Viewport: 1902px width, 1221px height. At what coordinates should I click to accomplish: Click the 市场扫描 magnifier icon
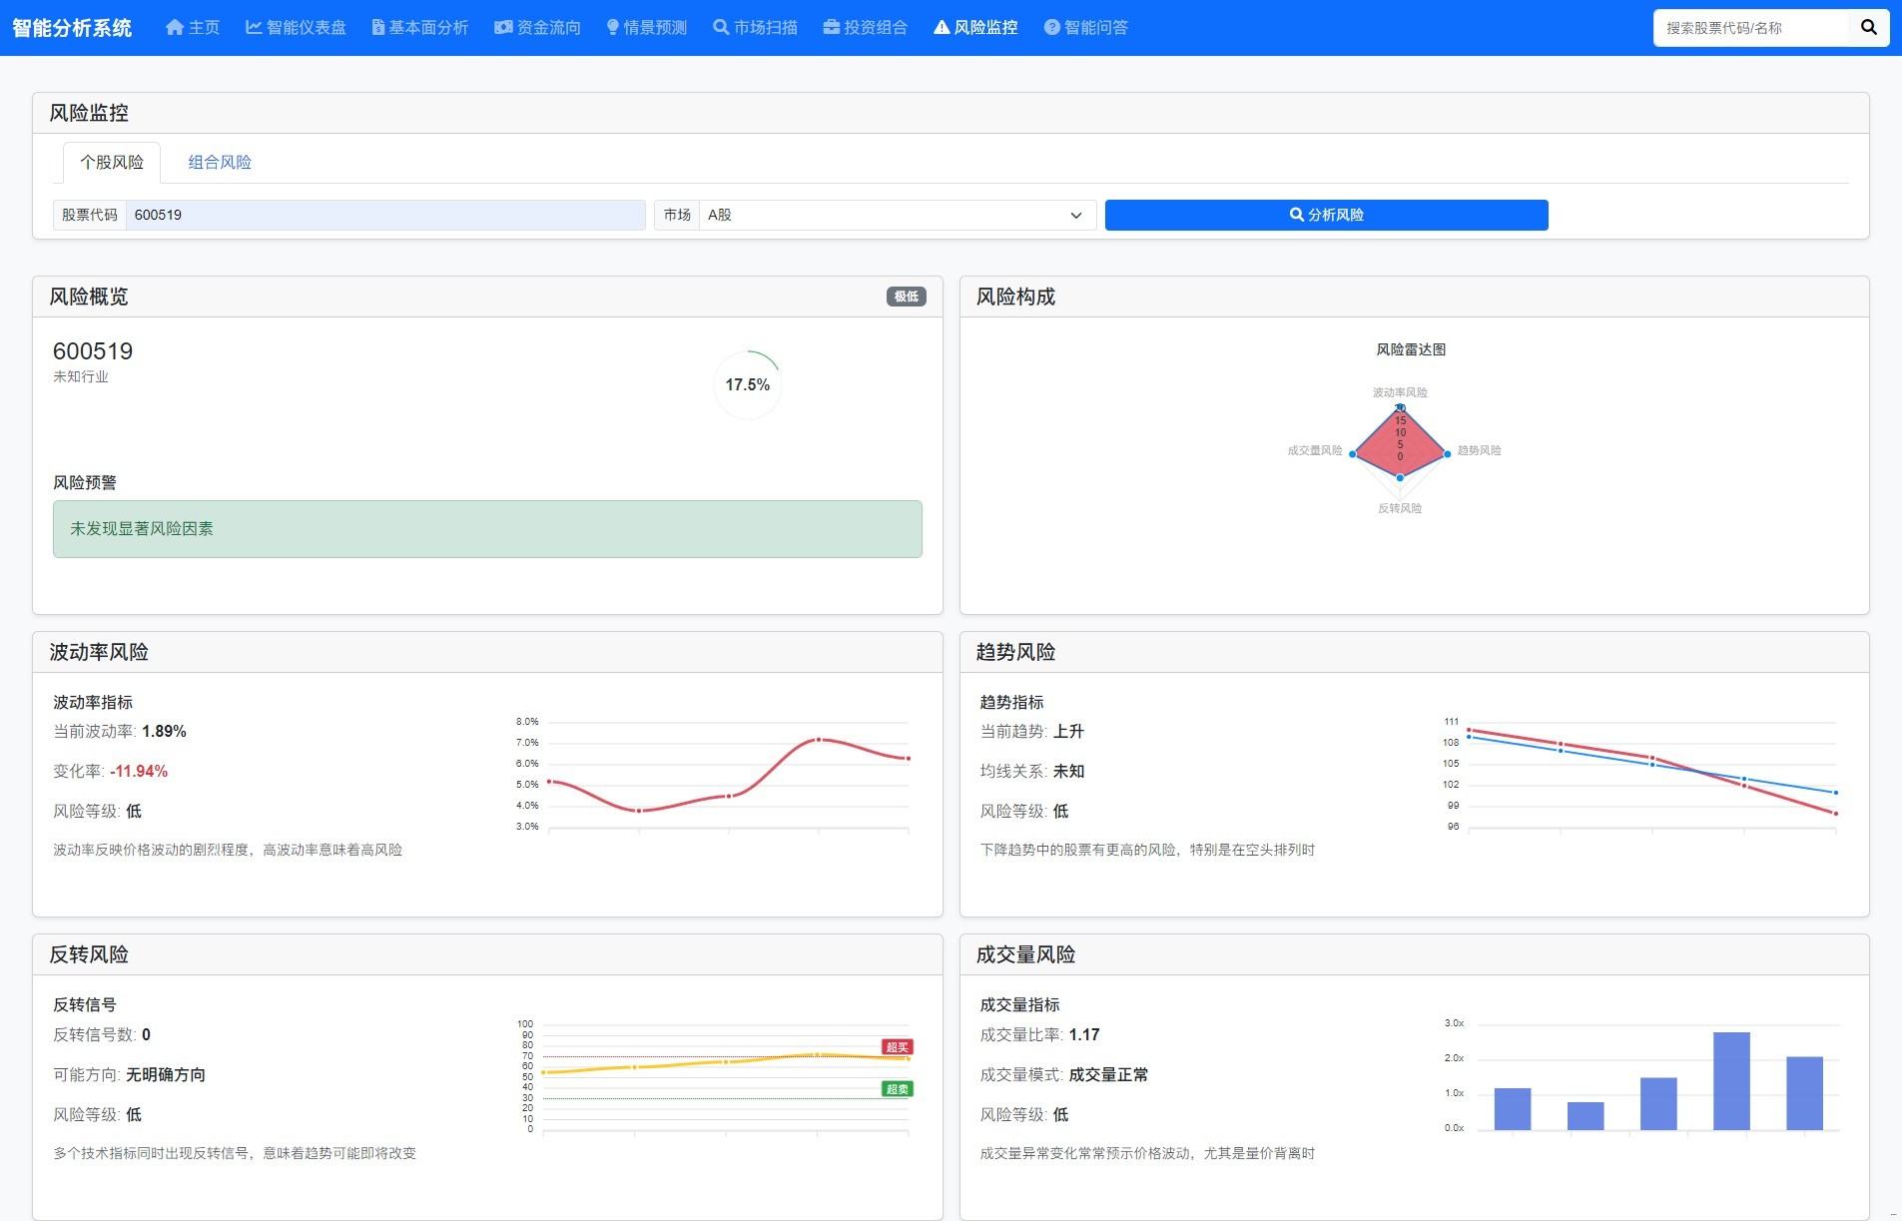(721, 27)
